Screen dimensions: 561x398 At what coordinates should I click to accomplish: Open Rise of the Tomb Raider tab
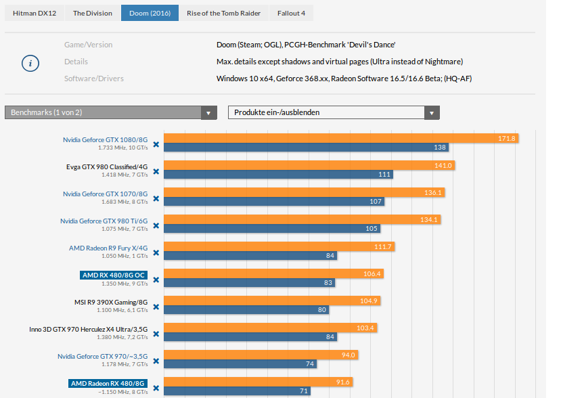click(x=223, y=14)
